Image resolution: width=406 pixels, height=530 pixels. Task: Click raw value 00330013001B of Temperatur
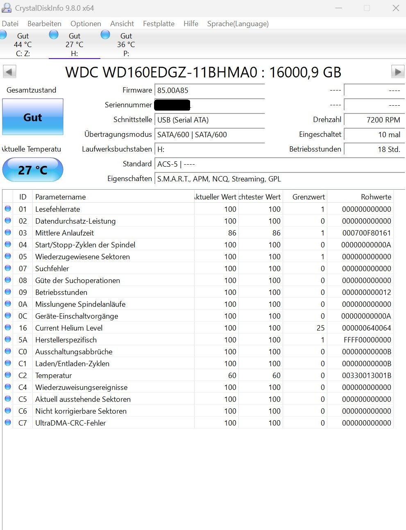tap(367, 375)
